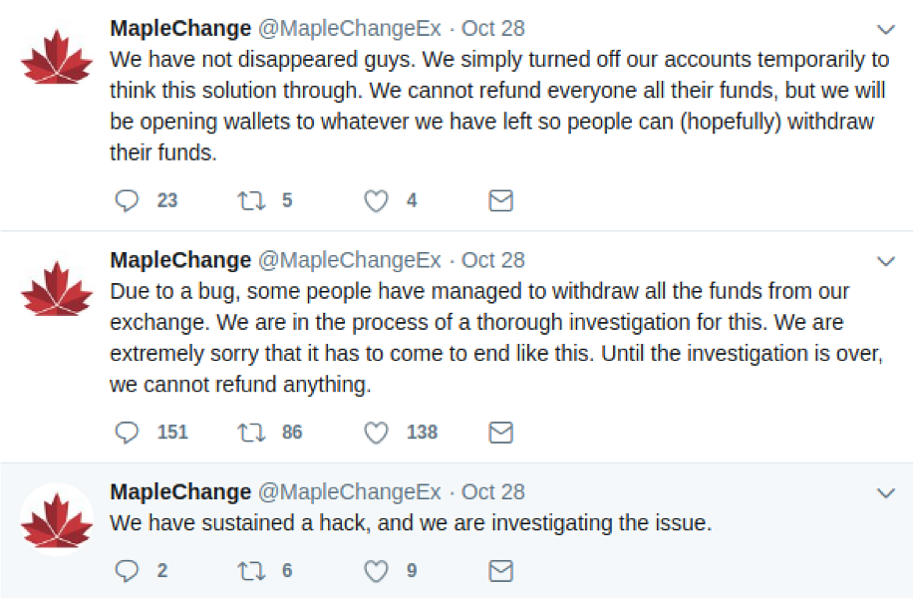
Task: Open the maple leaf avatar on first tweet
Action: 57,57
